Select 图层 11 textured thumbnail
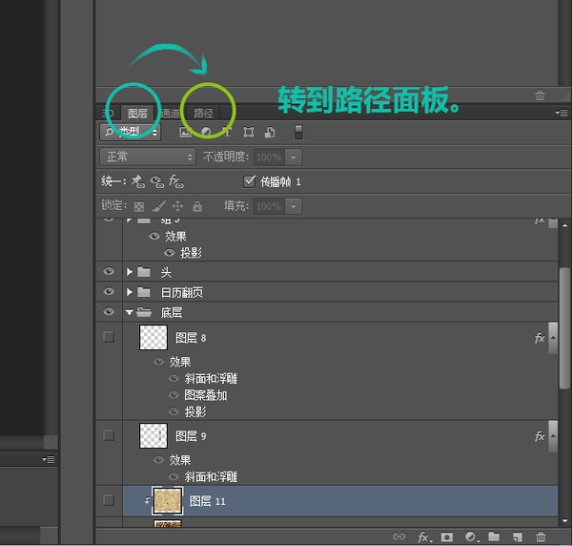 [x=168, y=500]
